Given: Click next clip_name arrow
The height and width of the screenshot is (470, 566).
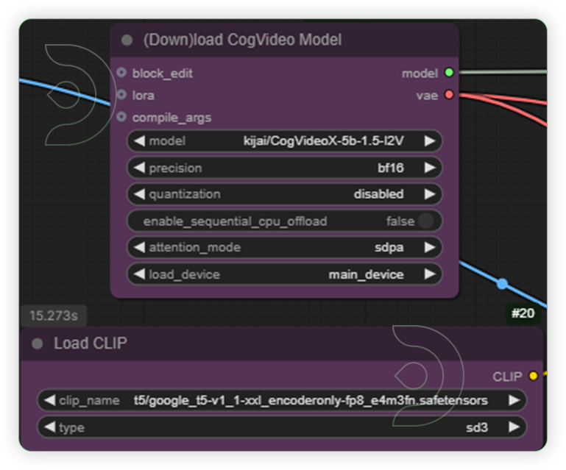Looking at the screenshot, I should [x=514, y=400].
